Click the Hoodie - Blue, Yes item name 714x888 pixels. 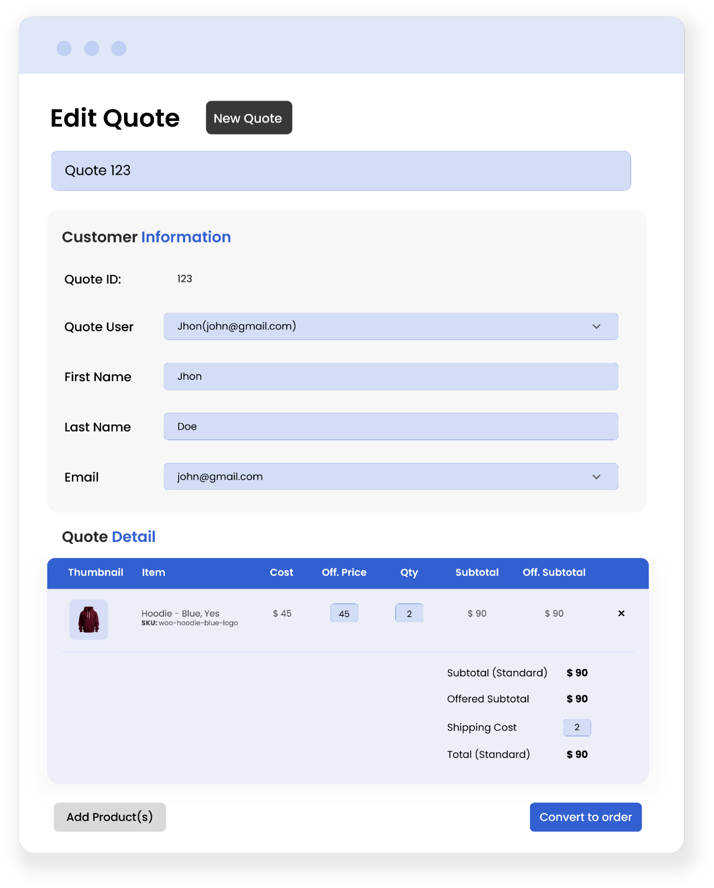[180, 613]
